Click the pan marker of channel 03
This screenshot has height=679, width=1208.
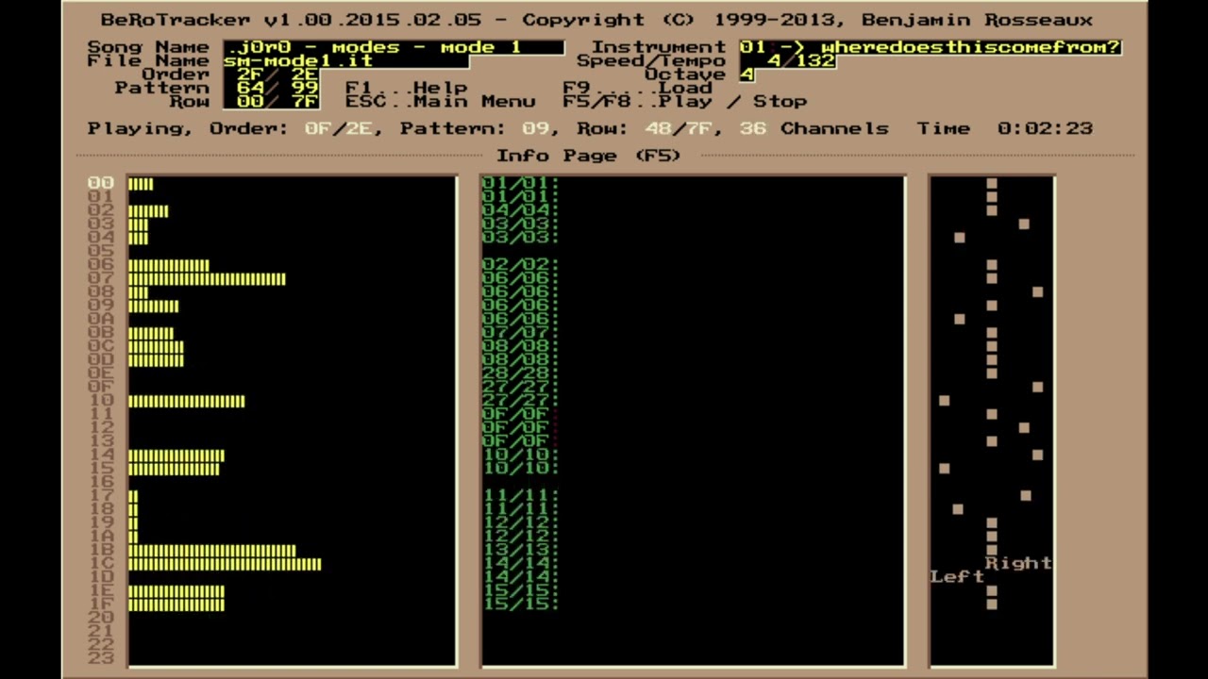pos(1024,224)
